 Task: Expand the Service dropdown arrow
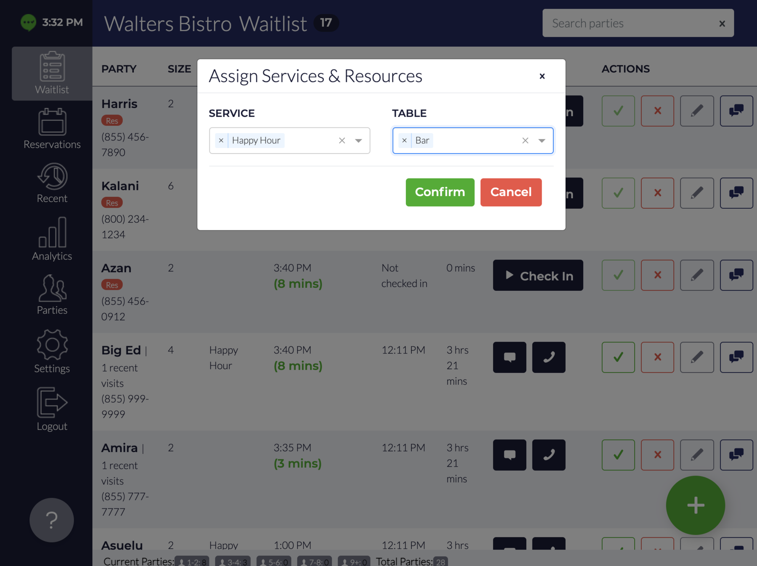coord(358,141)
